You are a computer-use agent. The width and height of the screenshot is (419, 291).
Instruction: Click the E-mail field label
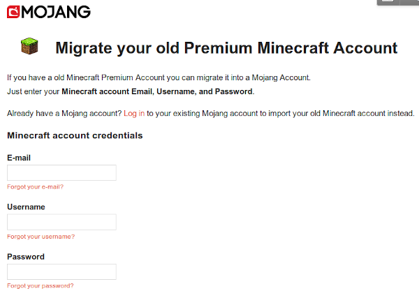click(19, 158)
